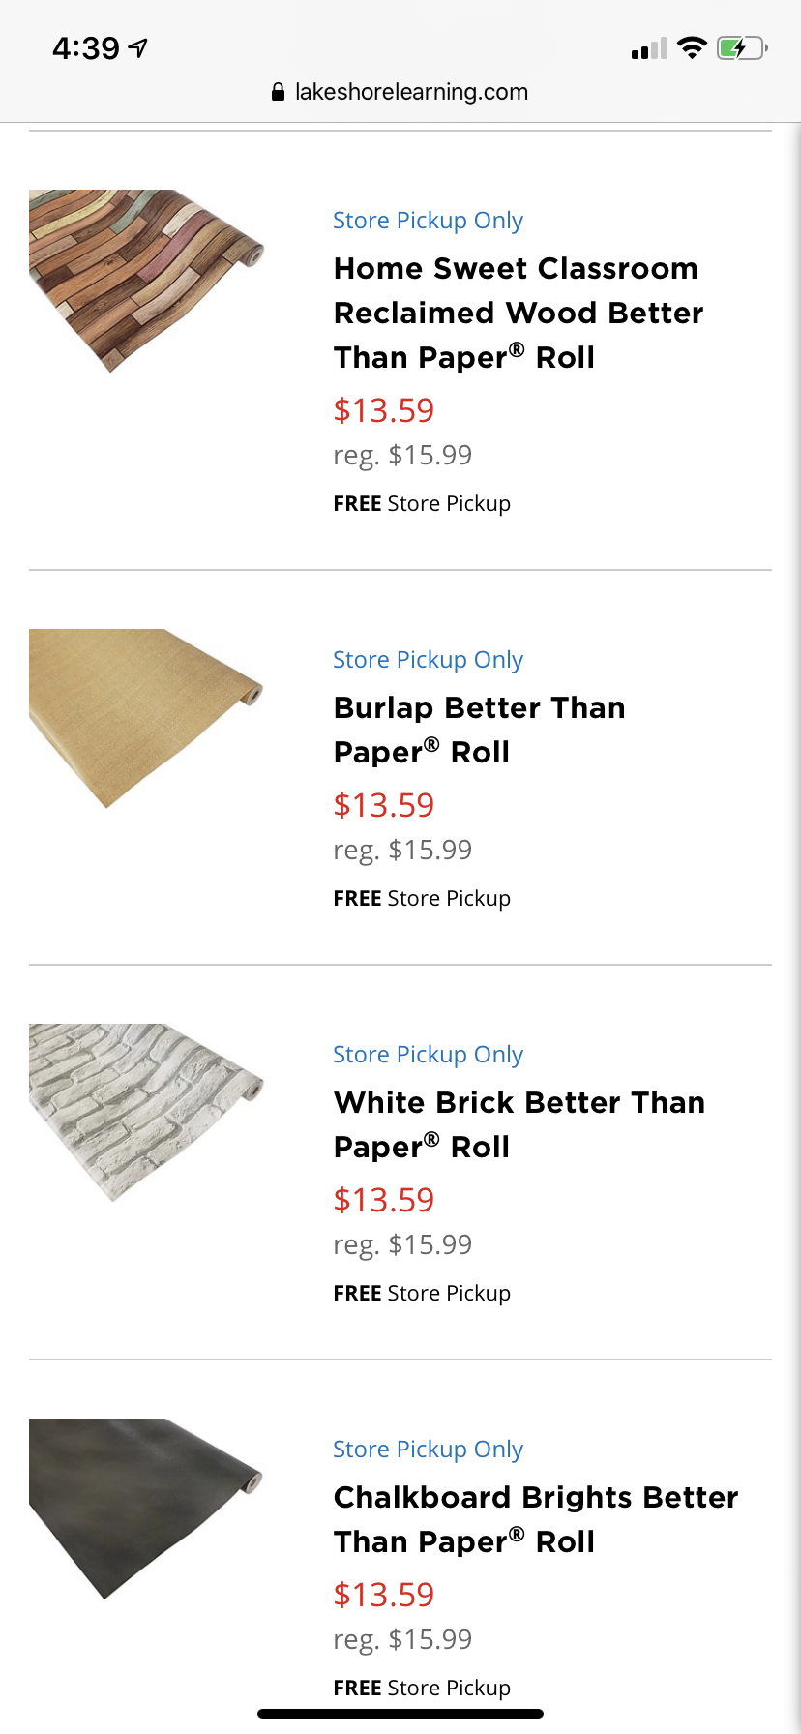Open Burlap Better Than Paper Roll link

pyautogui.click(x=479, y=730)
